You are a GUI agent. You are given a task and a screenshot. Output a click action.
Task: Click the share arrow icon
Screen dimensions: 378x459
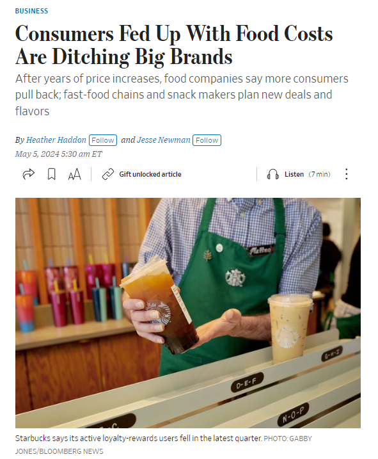(x=28, y=174)
